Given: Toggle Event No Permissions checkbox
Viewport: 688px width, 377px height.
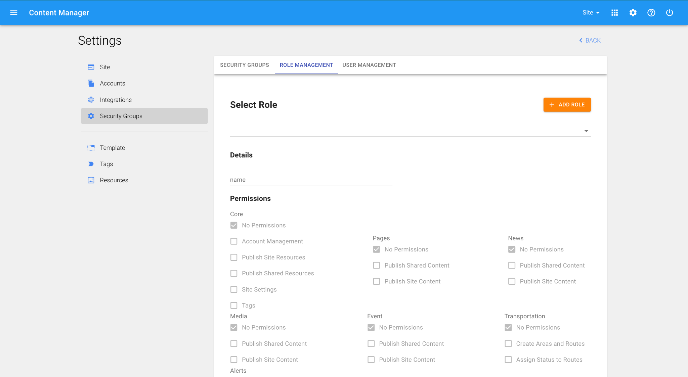Looking at the screenshot, I should 371,328.
